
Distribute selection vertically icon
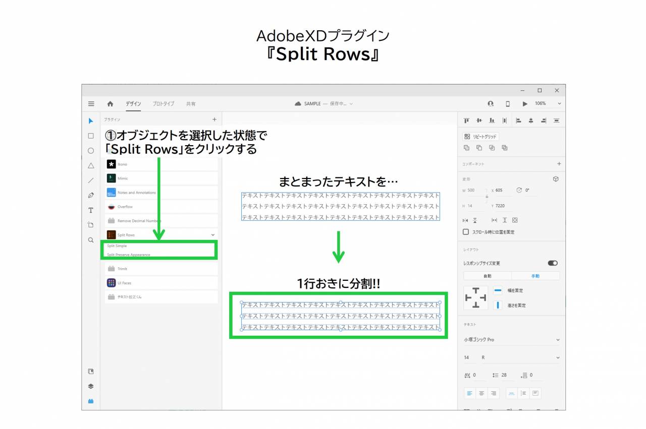[557, 120]
